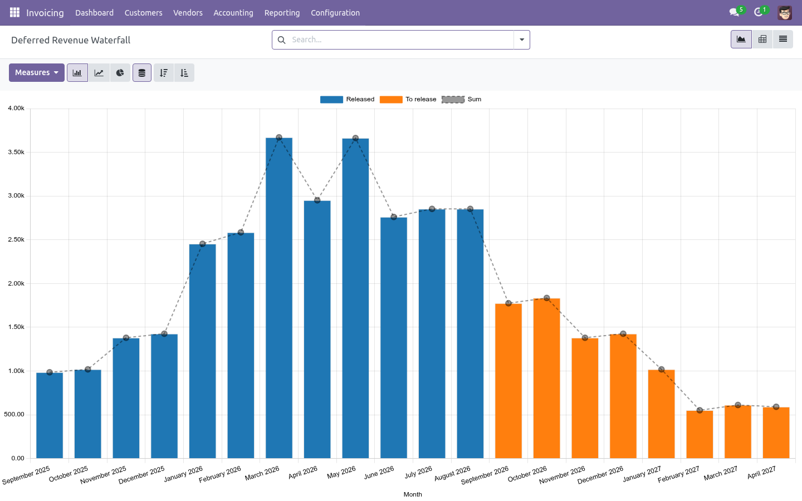Click the 'Month' axis label

[x=413, y=494]
